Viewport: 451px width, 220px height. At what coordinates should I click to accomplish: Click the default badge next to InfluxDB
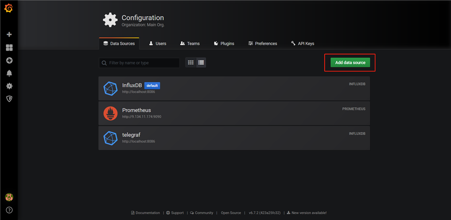[152, 86]
